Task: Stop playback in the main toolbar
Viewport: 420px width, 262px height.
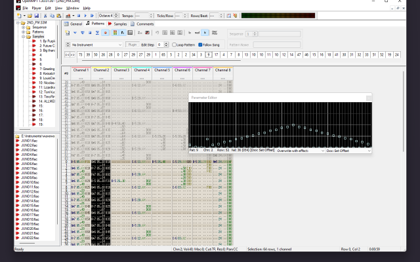Action: tap(79, 16)
